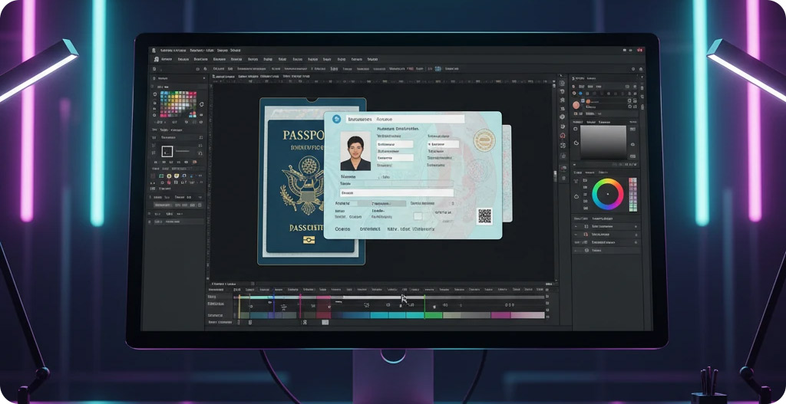Click the cloud icon beside the color wheel
The image size is (786, 404).
576,197
